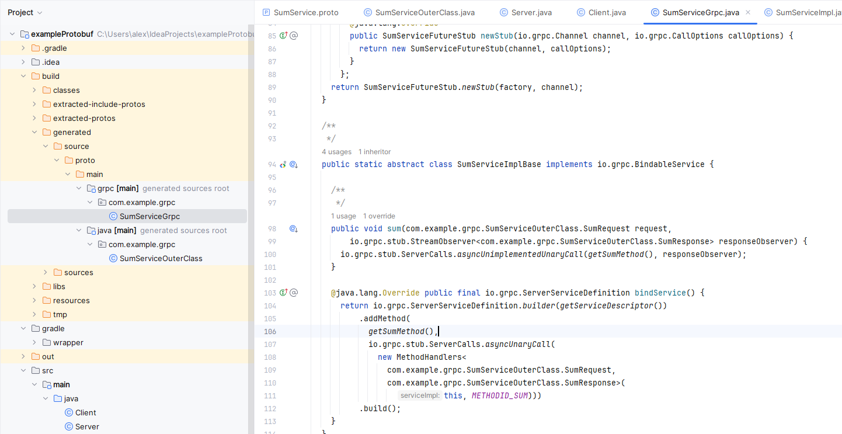The height and width of the screenshot is (434, 842).
Task: Click the overriding gutter icon on line 103
Action: click(x=284, y=293)
